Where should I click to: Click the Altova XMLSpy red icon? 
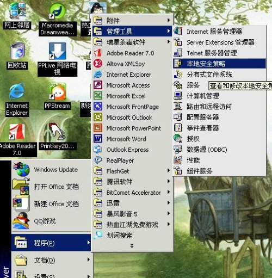pyautogui.click(x=98, y=64)
